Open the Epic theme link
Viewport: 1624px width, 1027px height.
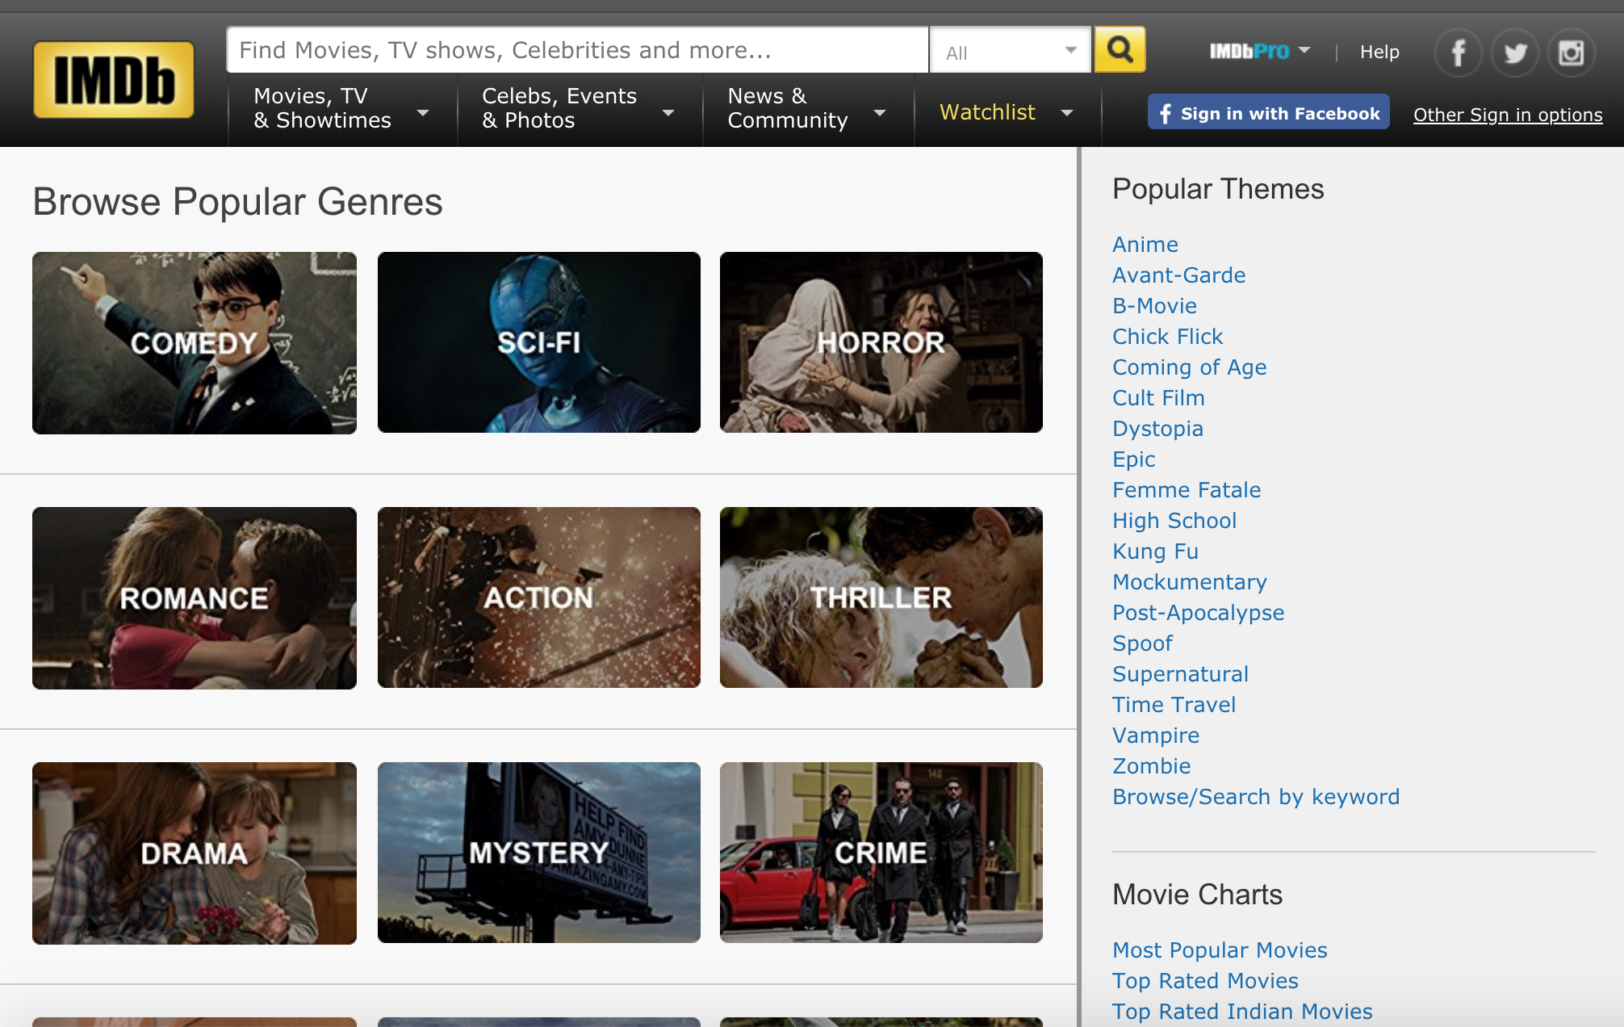click(1134, 459)
